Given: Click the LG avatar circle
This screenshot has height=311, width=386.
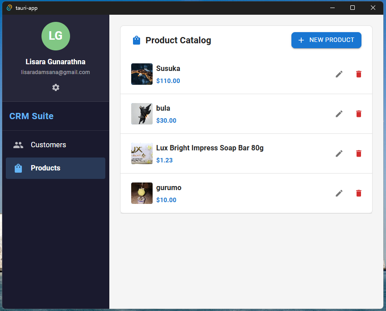Looking at the screenshot, I should [55, 36].
